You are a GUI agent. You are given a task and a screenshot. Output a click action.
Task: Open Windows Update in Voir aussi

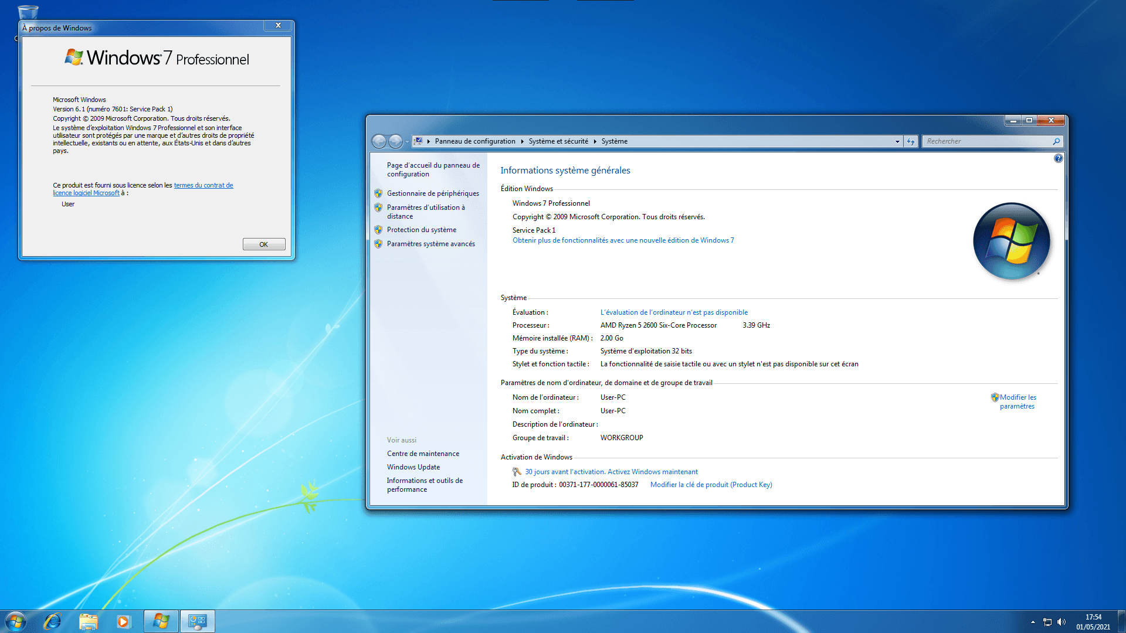click(x=413, y=467)
